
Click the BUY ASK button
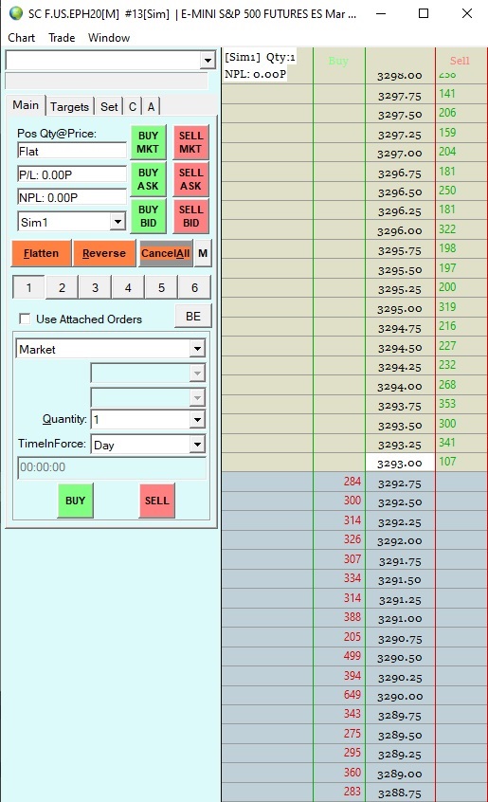148,179
